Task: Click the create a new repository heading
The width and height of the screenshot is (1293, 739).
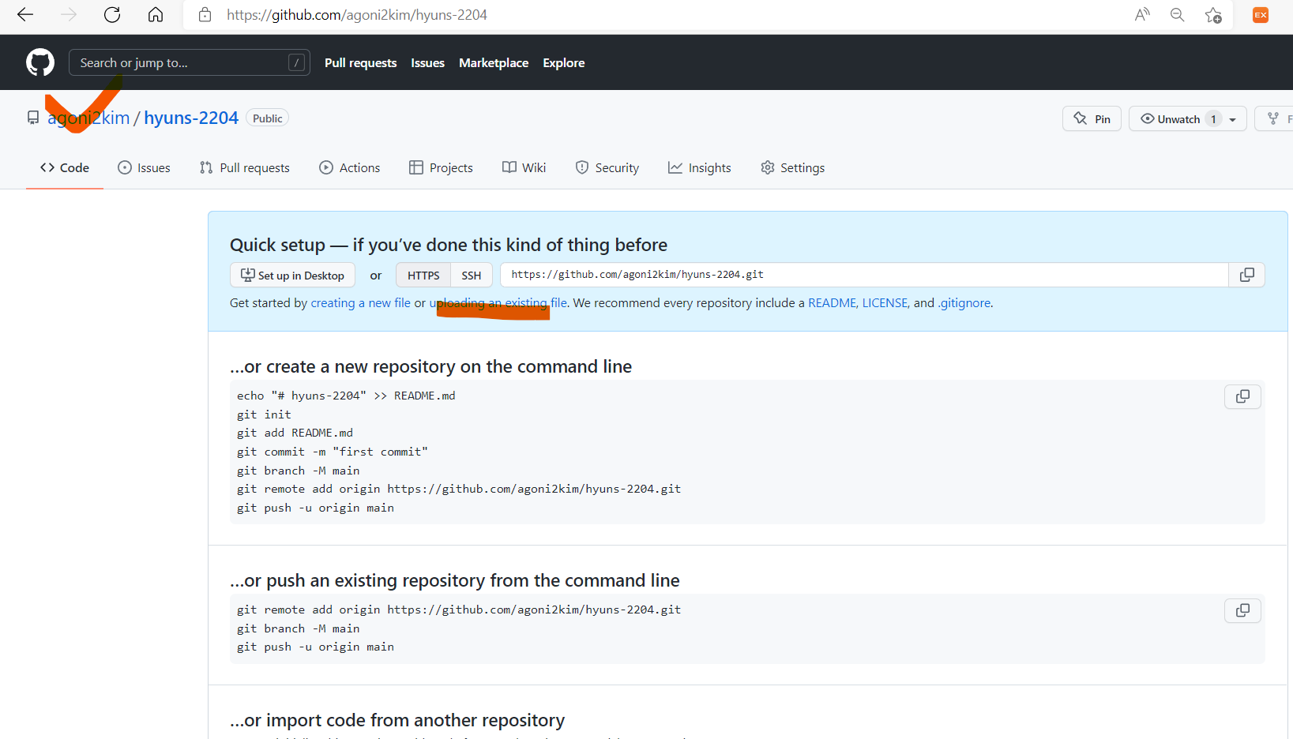Action: coord(431,366)
